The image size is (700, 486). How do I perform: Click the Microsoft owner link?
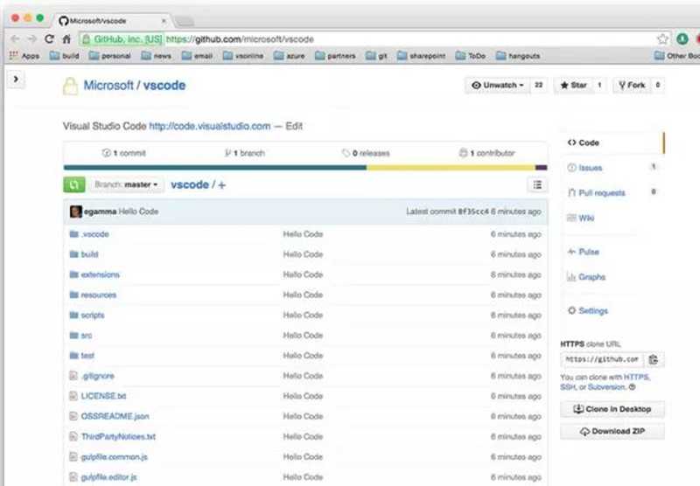tap(108, 85)
